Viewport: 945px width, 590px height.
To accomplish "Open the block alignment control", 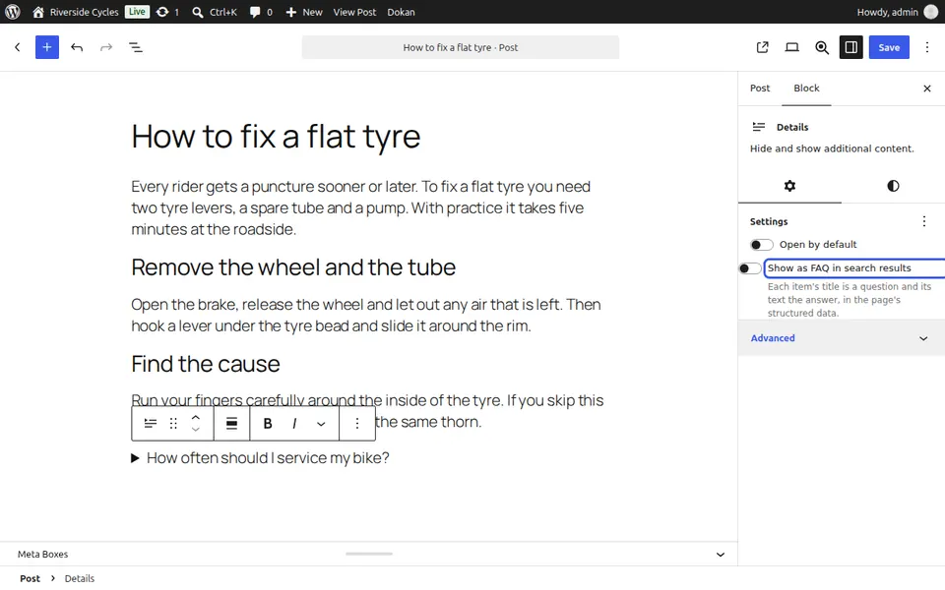I will click(x=231, y=424).
